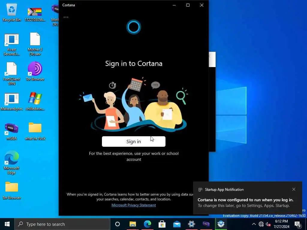Click the Sign in button in Cortana
Screen dimensions: 307x230
click(134, 141)
